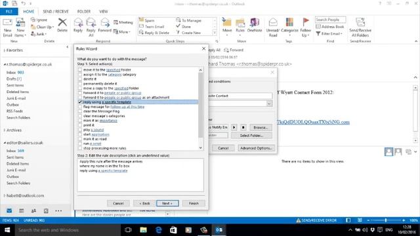420x236 pixels.
Task: Click the Ignore conversation icon
Action: click(33, 20)
